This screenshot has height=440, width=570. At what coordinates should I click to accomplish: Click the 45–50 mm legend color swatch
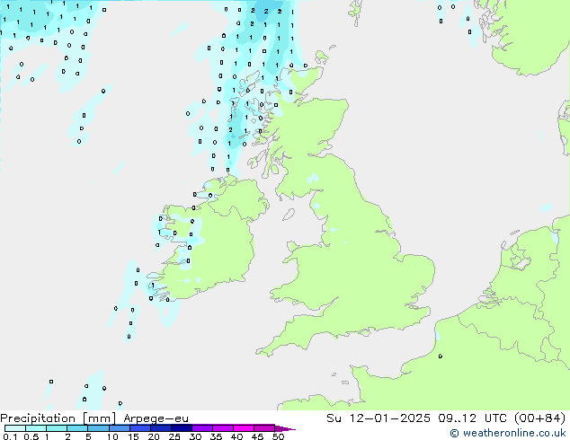(x=264, y=428)
